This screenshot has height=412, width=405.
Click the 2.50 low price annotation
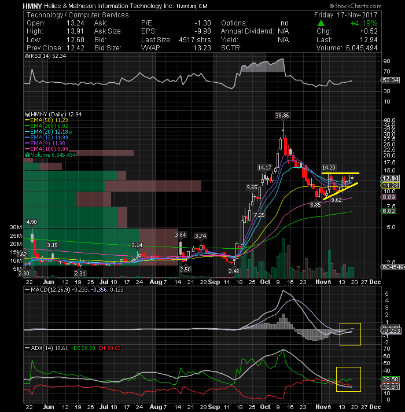point(185,269)
